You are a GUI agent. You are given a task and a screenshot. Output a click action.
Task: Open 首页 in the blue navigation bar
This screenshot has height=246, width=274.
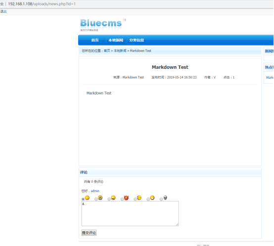tap(95, 40)
